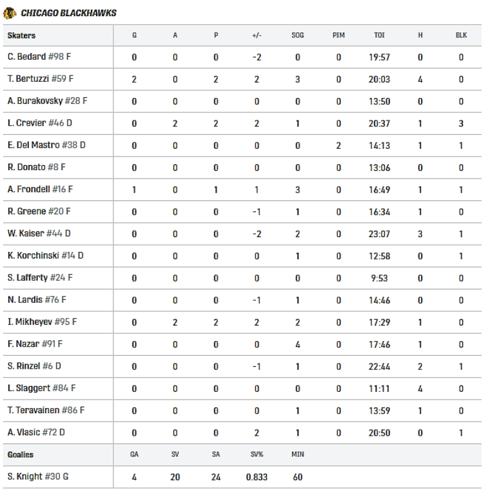Screen dimensions: 483x495
Task: Sort by the BLK column header
Action: (461, 35)
